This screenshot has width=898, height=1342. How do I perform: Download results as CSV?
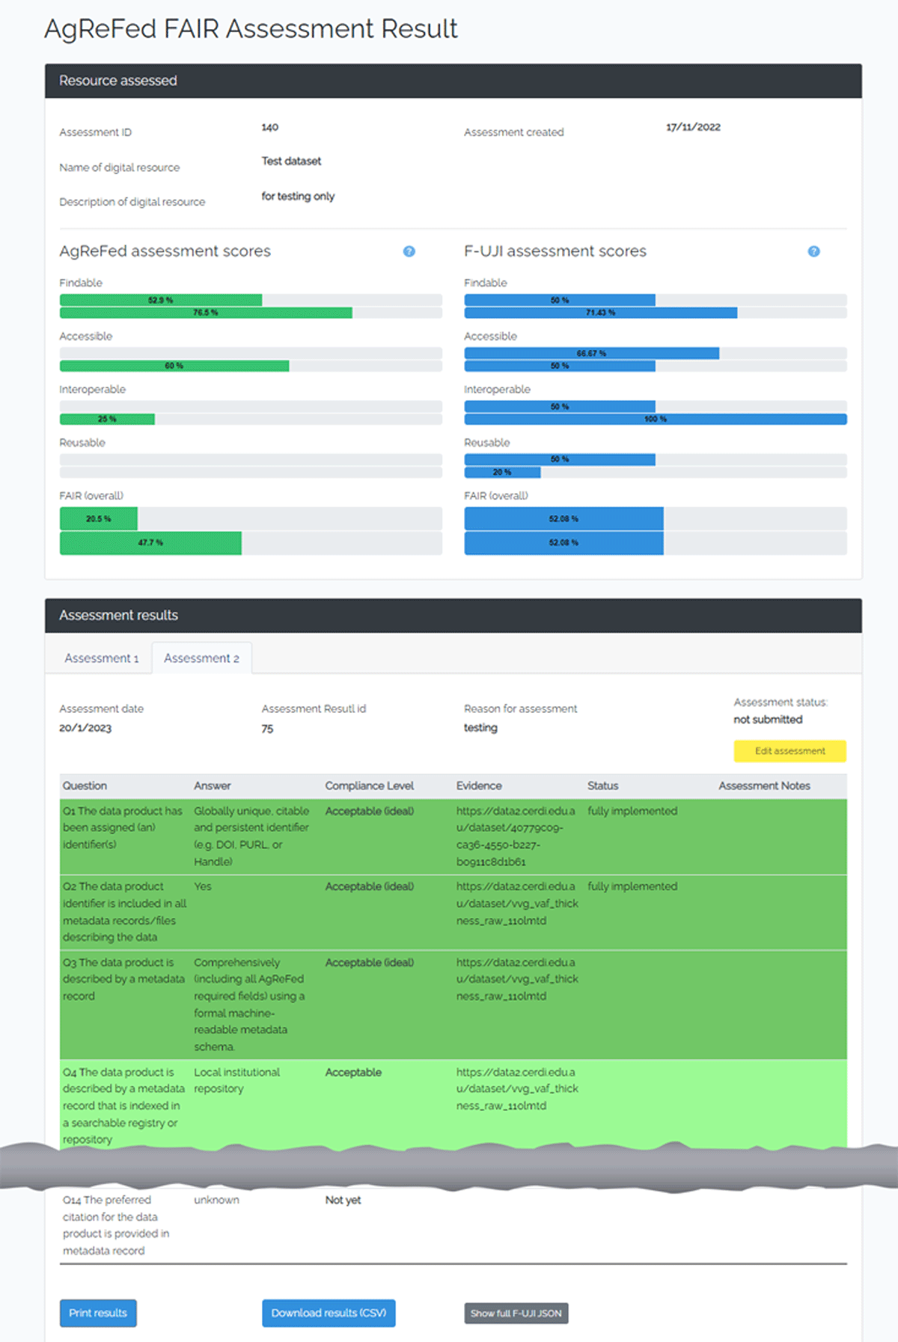click(329, 1313)
